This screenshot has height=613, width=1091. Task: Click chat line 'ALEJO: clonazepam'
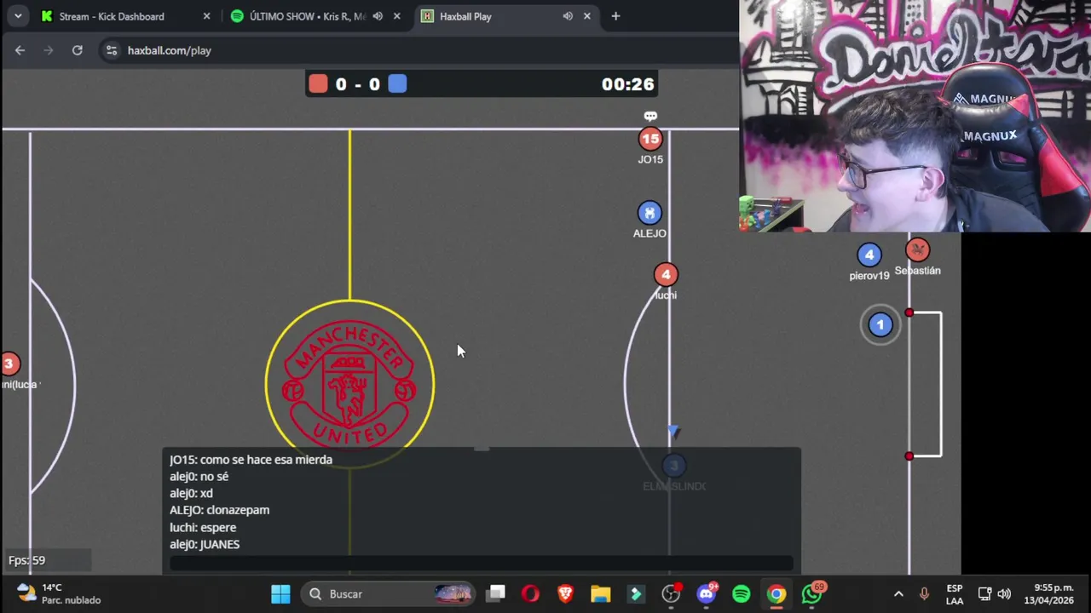pos(219,510)
